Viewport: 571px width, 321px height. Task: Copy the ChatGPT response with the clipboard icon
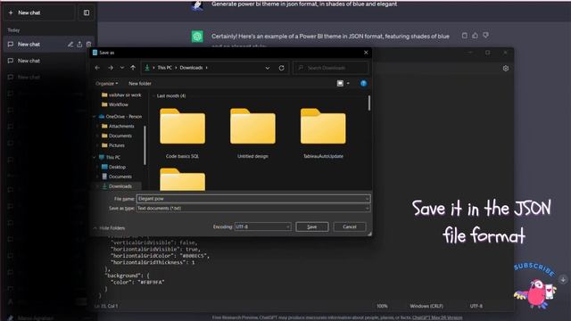465,36
